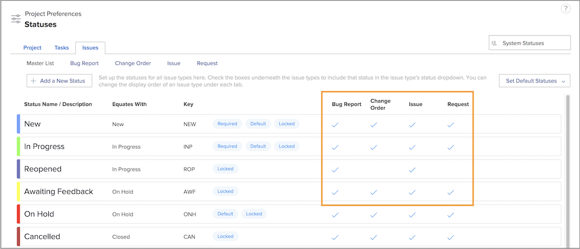Open the Issue sub-tab
Image resolution: width=580 pixels, height=249 pixels.
point(174,63)
